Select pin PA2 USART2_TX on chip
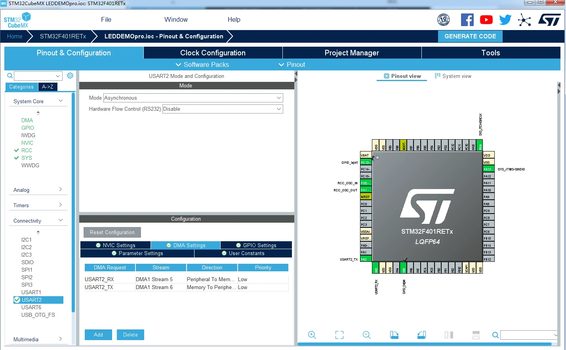 (x=366, y=259)
